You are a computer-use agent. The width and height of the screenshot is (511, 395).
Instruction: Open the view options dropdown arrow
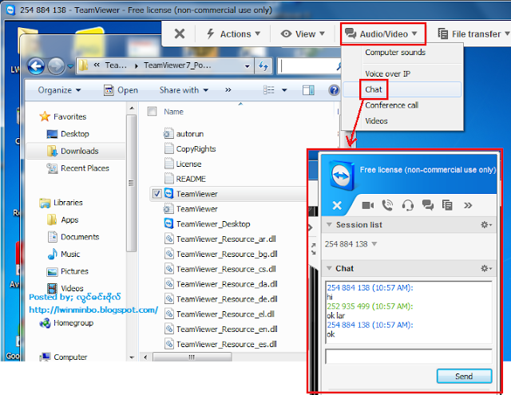click(284, 90)
